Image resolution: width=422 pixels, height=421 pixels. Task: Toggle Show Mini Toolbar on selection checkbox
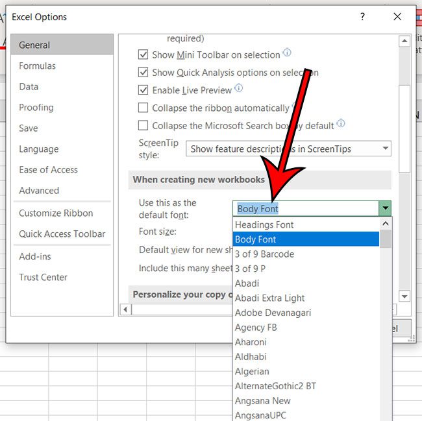tap(143, 55)
